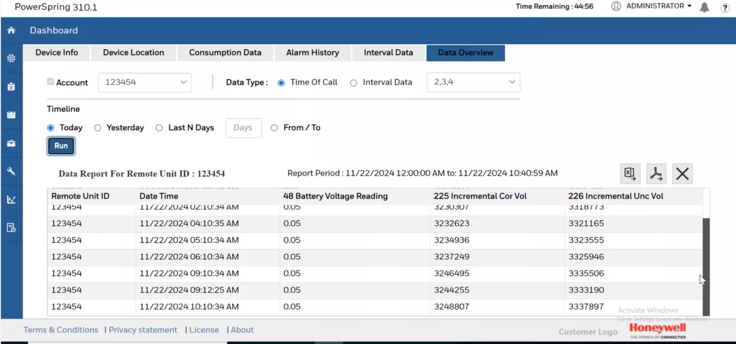The width and height of the screenshot is (736, 344).
Task: Export report to Excel
Action: (x=630, y=174)
